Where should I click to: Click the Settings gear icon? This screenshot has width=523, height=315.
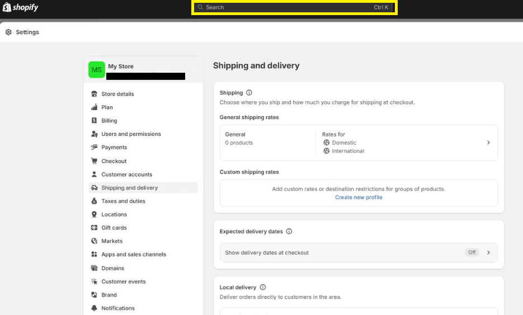click(x=8, y=32)
